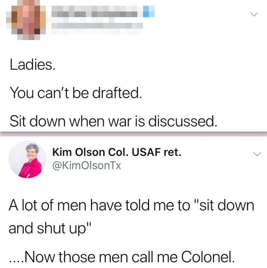Click the word "discussed" in the first tweet
This screenshot has height=268, width=267.
[182, 121]
